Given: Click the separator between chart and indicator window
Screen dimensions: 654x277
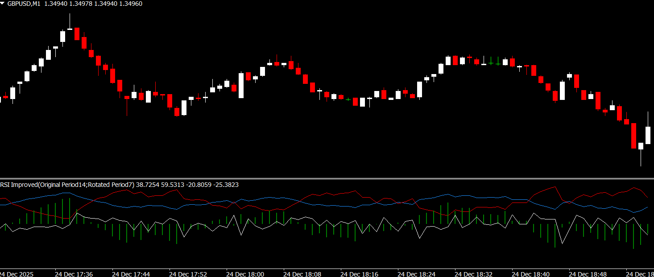Looking at the screenshot, I should pos(327,178).
